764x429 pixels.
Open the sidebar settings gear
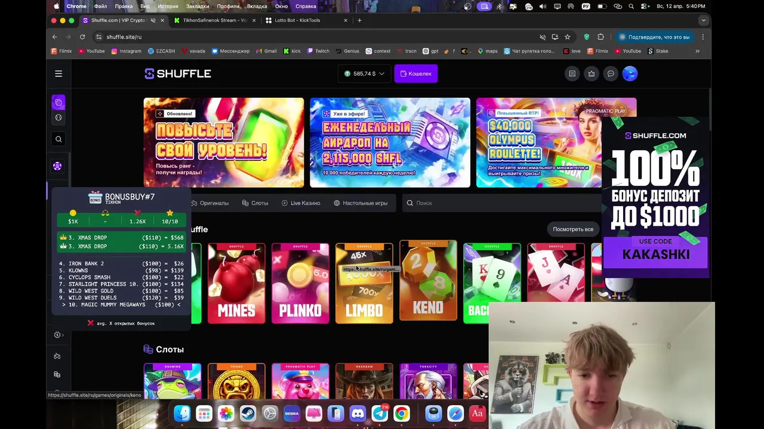point(57,335)
